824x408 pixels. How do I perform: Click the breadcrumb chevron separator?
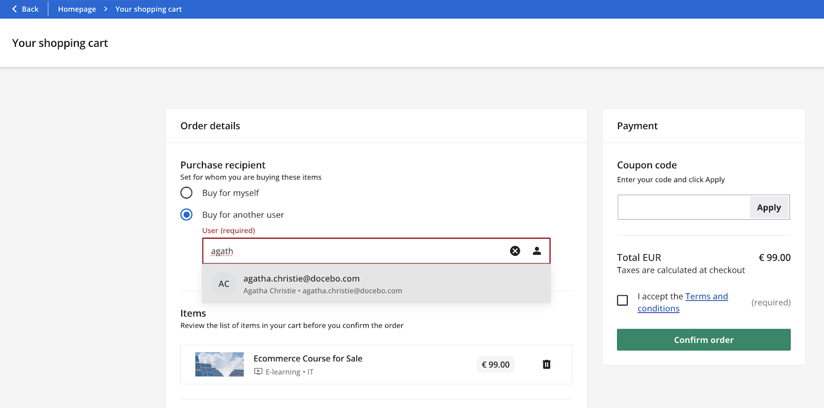[106, 9]
